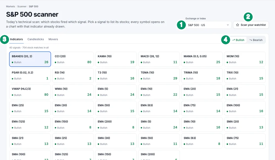Open the Candlesticks tab
Viewport: 275px width, 160px height.
point(35,39)
